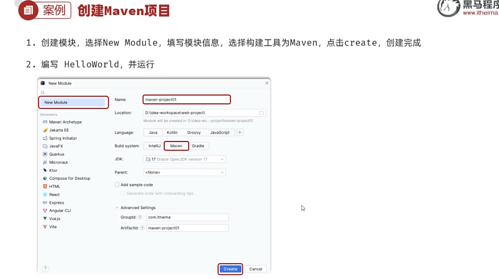
Task: Toggle Generate code with onboarding tips checkbox
Action: 123,193
